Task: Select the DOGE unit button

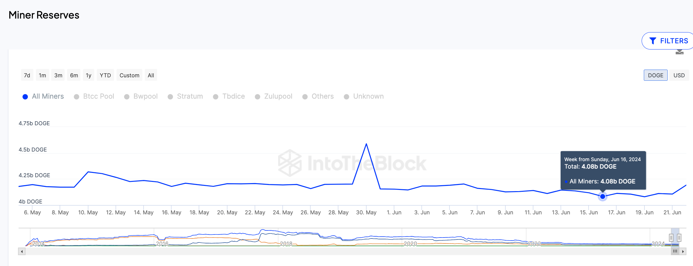Action: pyautogui.click(x=656, y=75)
